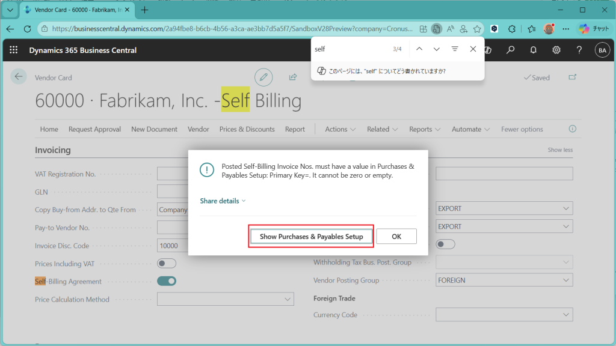
Task: Open Price Calculation Method dropdown
Action: 286,299
